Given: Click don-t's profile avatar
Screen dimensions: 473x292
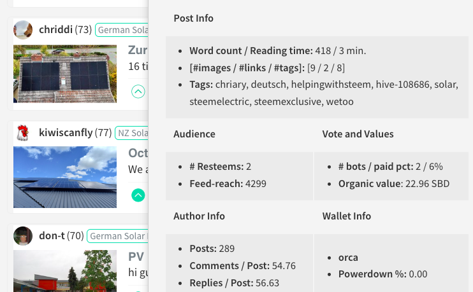Looking at the screenshot, I should point(23,236).
